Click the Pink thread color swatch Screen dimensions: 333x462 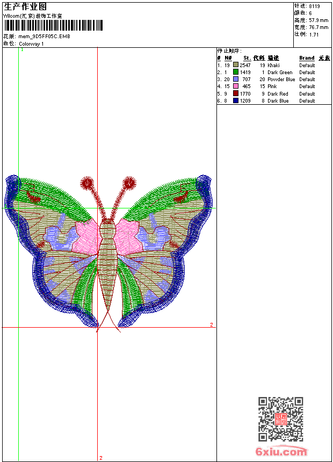pos(236,86)
